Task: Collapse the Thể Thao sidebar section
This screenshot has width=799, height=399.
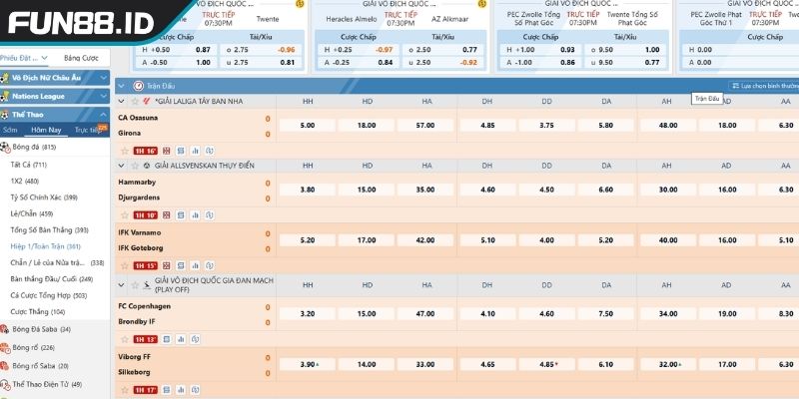Action: 104,114
